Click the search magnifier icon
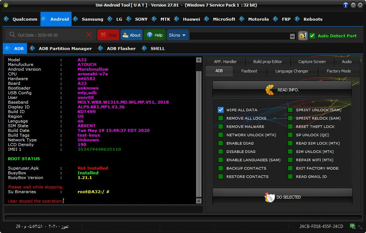The height and width of the screenshot is (233, 366). [12, 35]
